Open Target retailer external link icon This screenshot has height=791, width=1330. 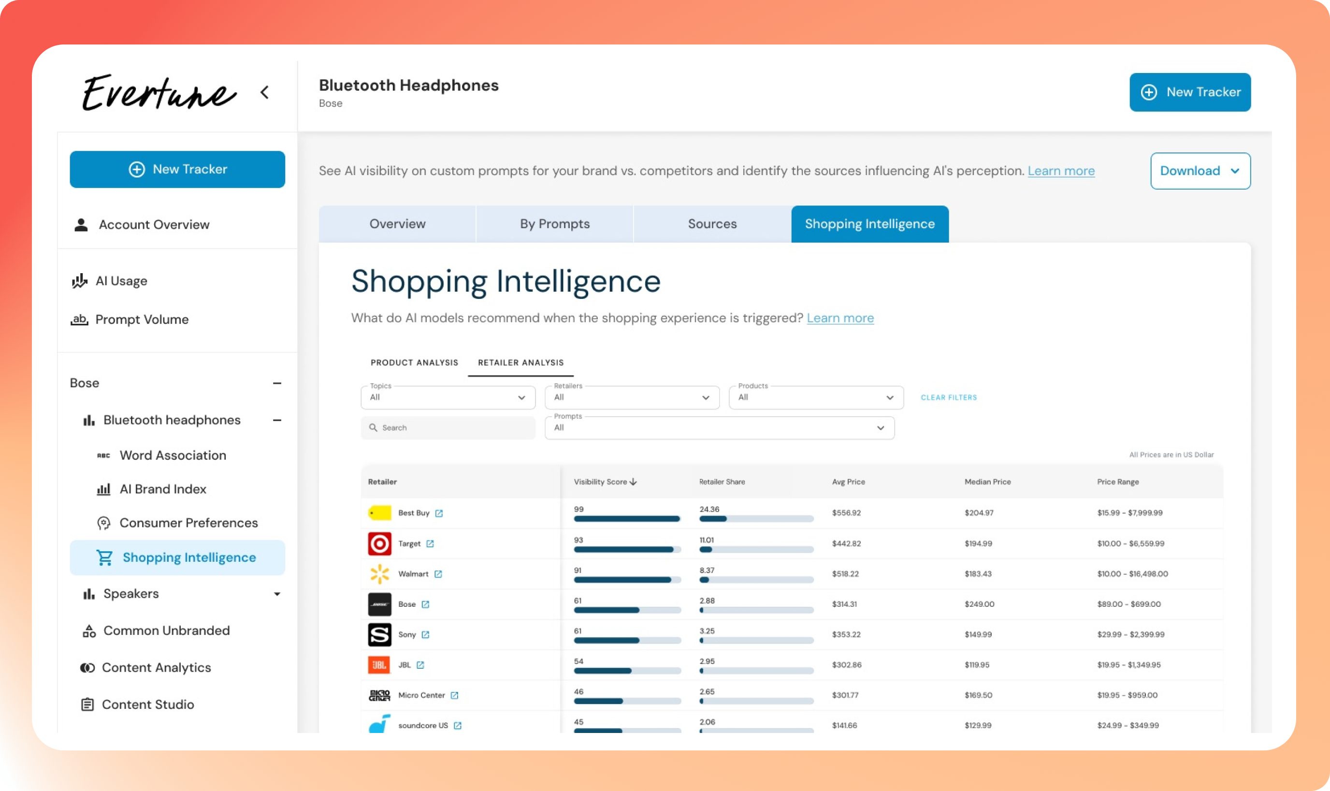tap(430, 543)
